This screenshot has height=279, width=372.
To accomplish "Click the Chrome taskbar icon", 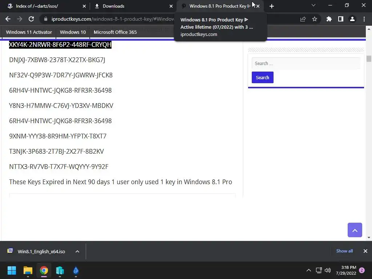I will [44, 270].
